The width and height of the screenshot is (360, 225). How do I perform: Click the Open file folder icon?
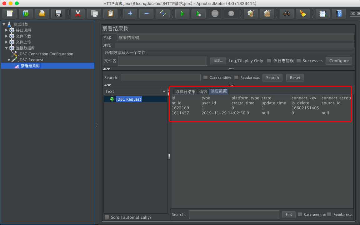click(x=42, y=13)
